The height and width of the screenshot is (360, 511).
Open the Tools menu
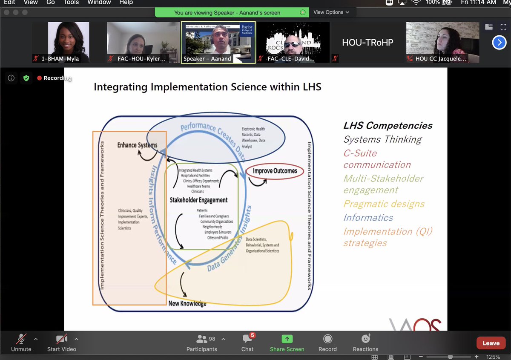pos(71,2)
